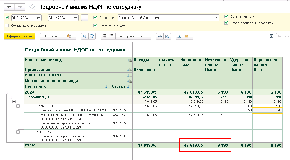Open calendar for end date 31.12.2023
The height and width of the screenshot is (160, 290).
click(76, 18)
